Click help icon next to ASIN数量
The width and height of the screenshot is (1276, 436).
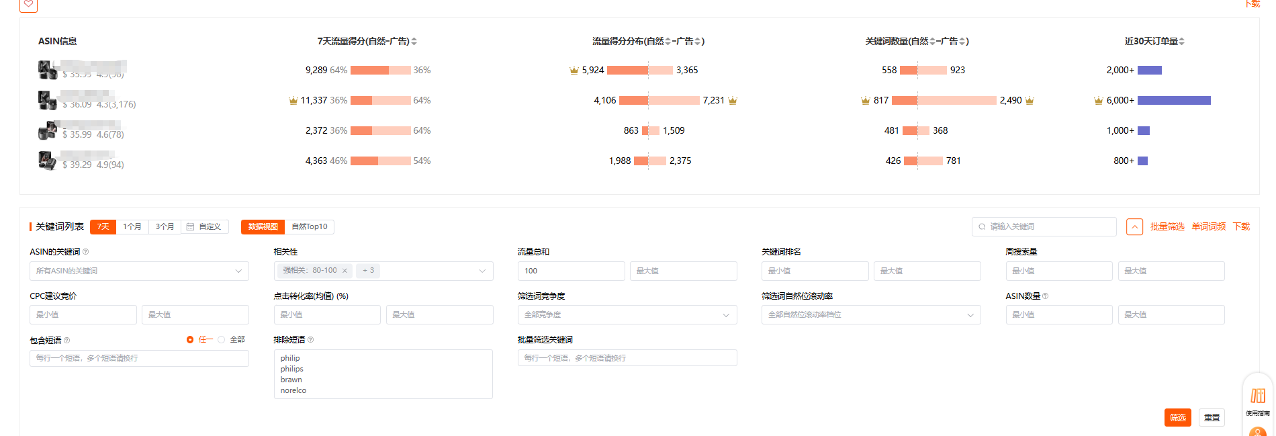coord(1045,296)
